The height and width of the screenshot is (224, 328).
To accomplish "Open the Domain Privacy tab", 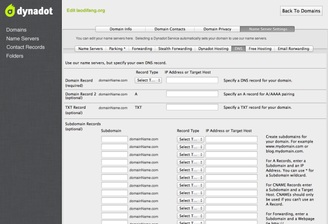I will pyautogui.click(x=217, y=29).
